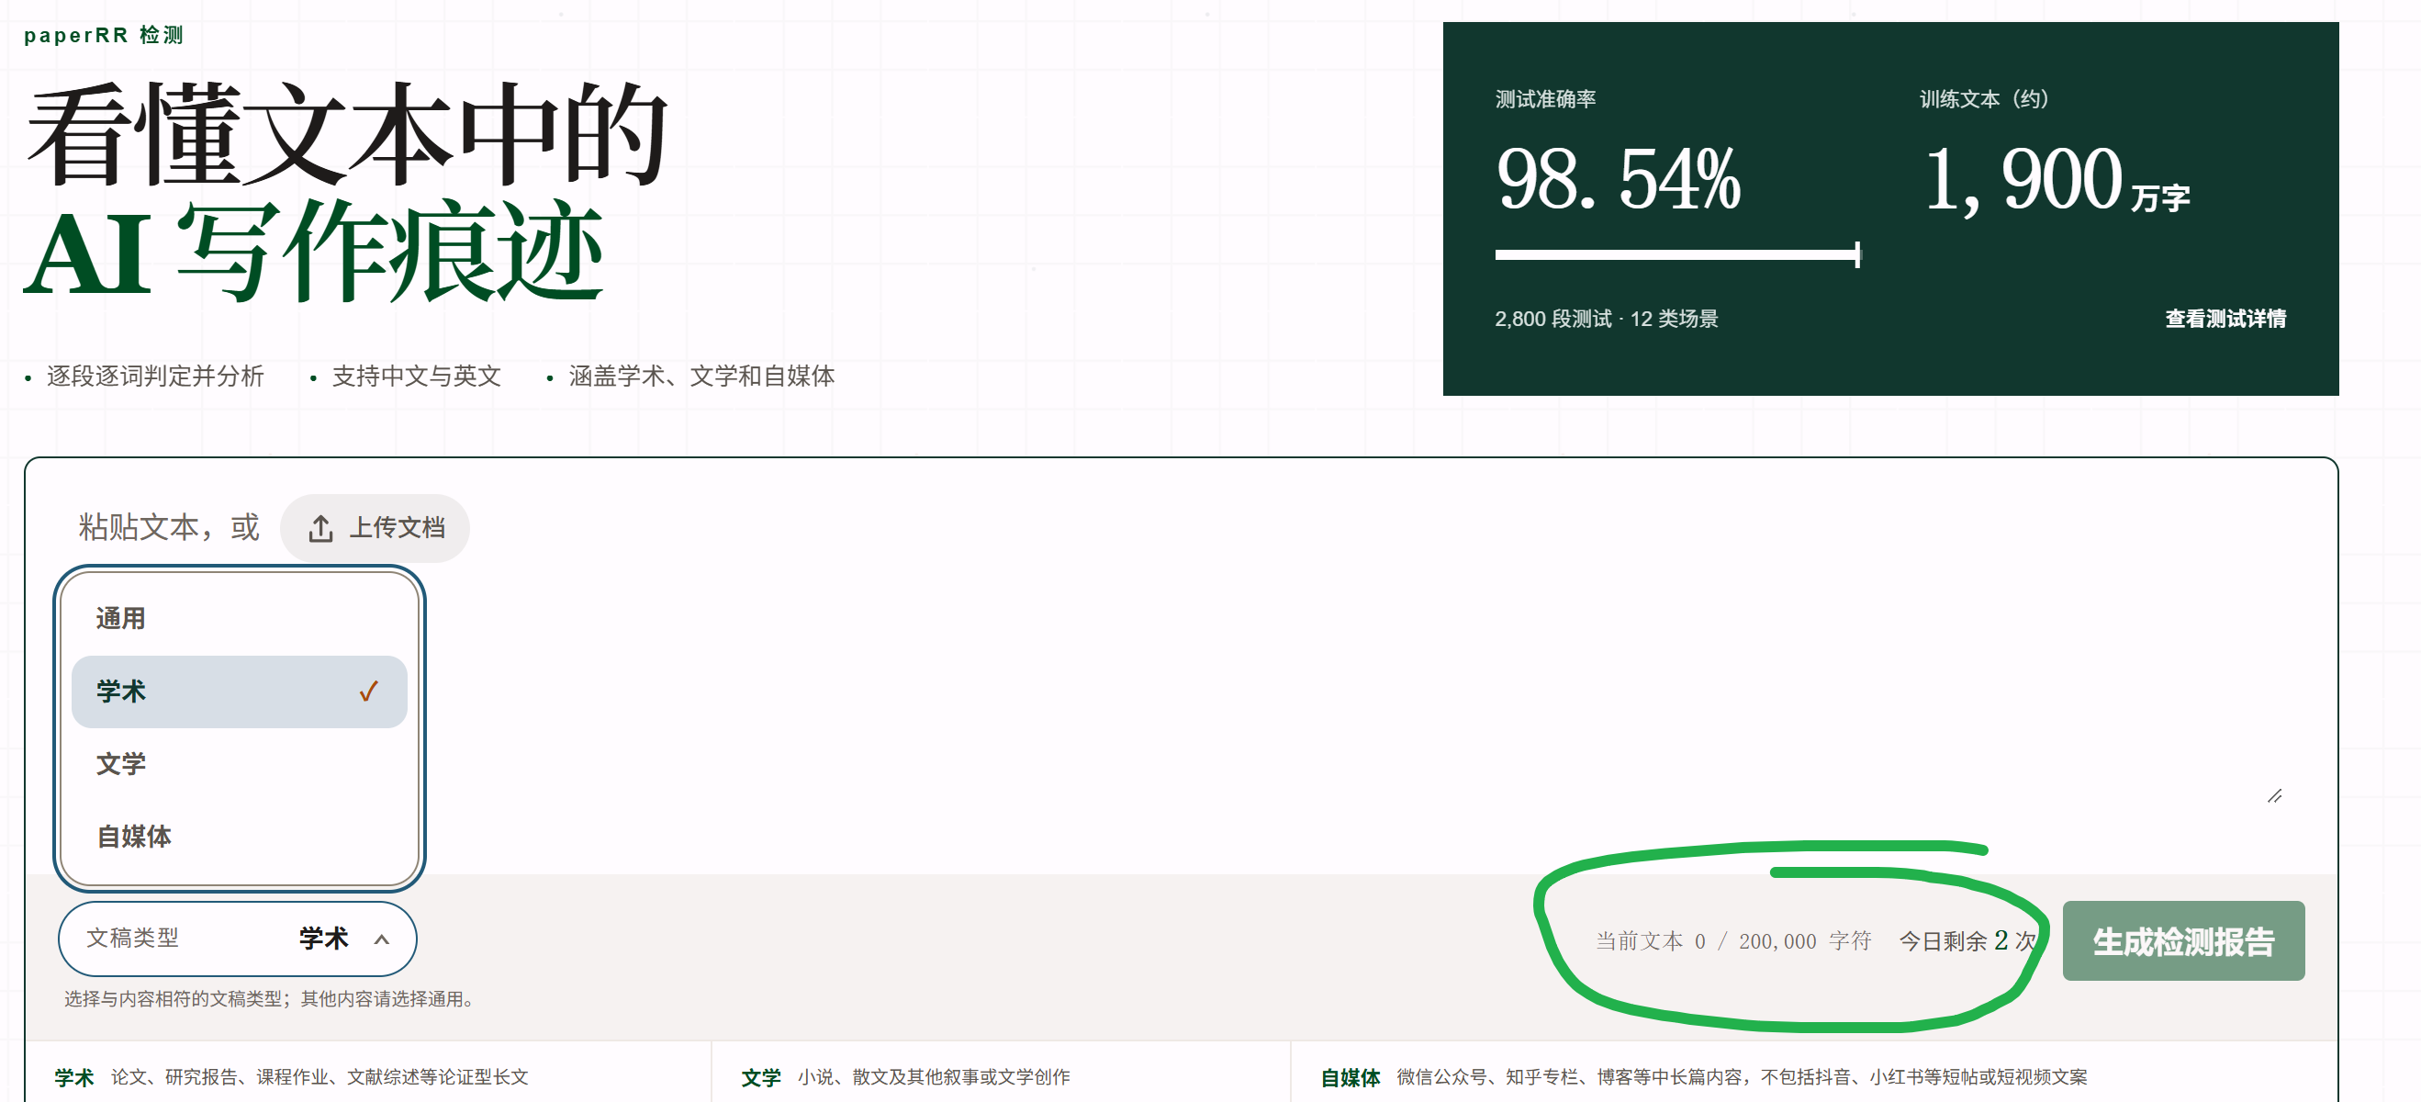2421x1102 pixels.
Task: Click the 涵盖学术、文学和自媒体 bullet
Action: pos(701,377)
